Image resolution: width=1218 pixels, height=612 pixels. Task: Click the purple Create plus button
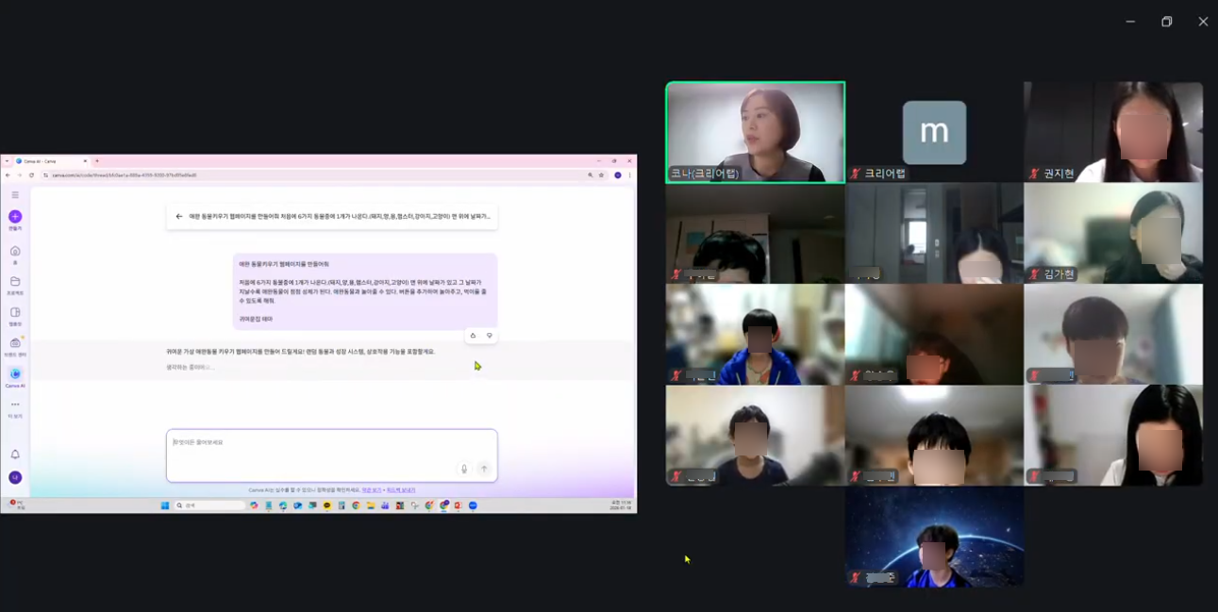click(15, 217)
